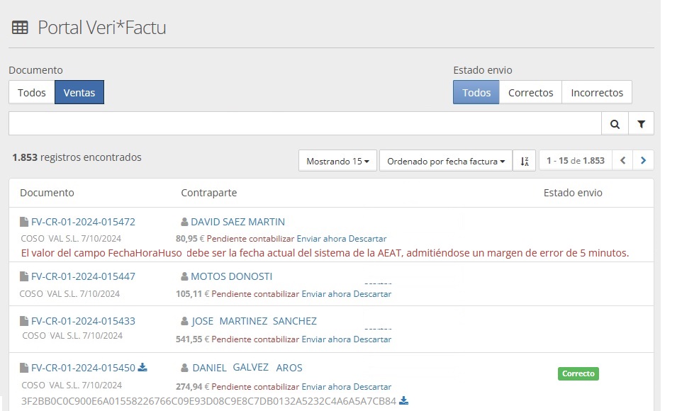Screen dimensions: 699x411
Task: Click in the search text field
Action: coord(305,124)
